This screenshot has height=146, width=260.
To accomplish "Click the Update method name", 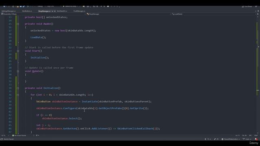I will [x=36, y=71].
